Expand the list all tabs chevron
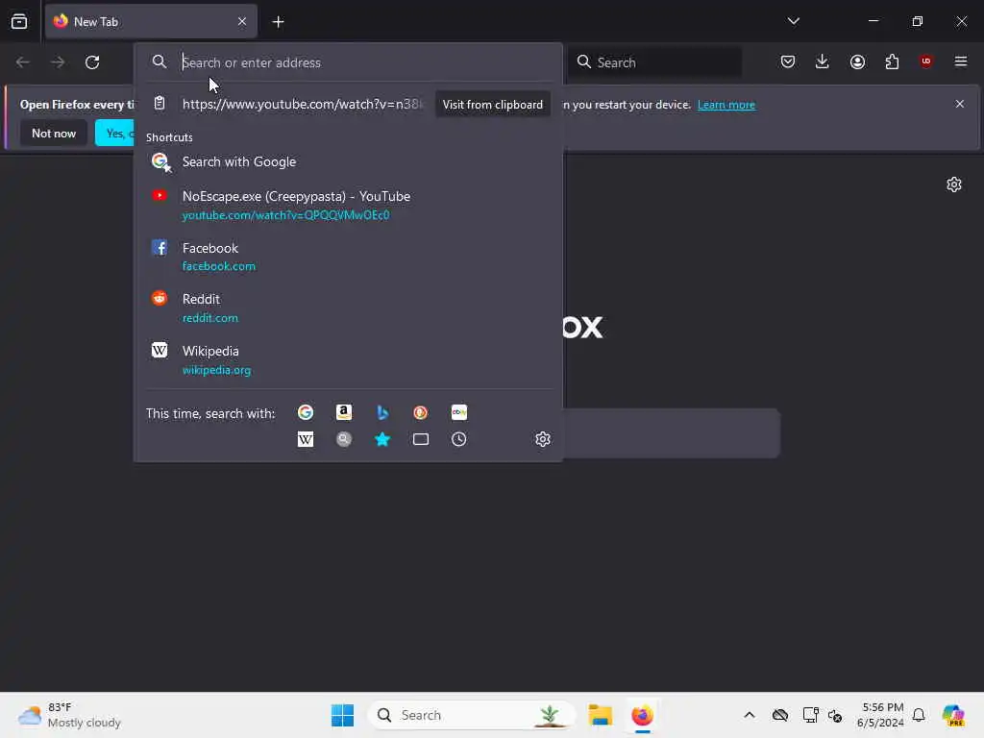984x738 pixels. 793,21
